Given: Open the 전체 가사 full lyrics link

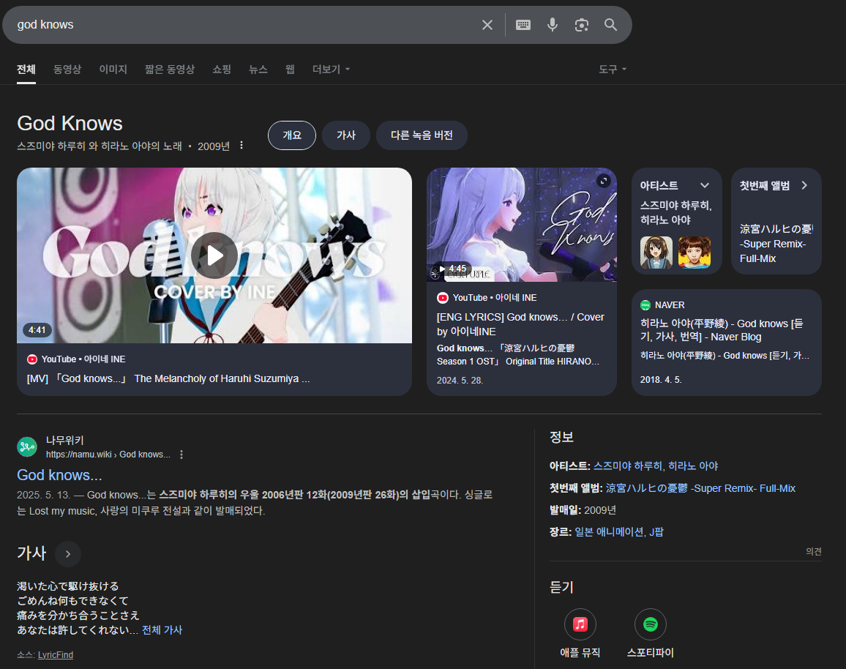Looking at the screenshot, I should (162, 630).
